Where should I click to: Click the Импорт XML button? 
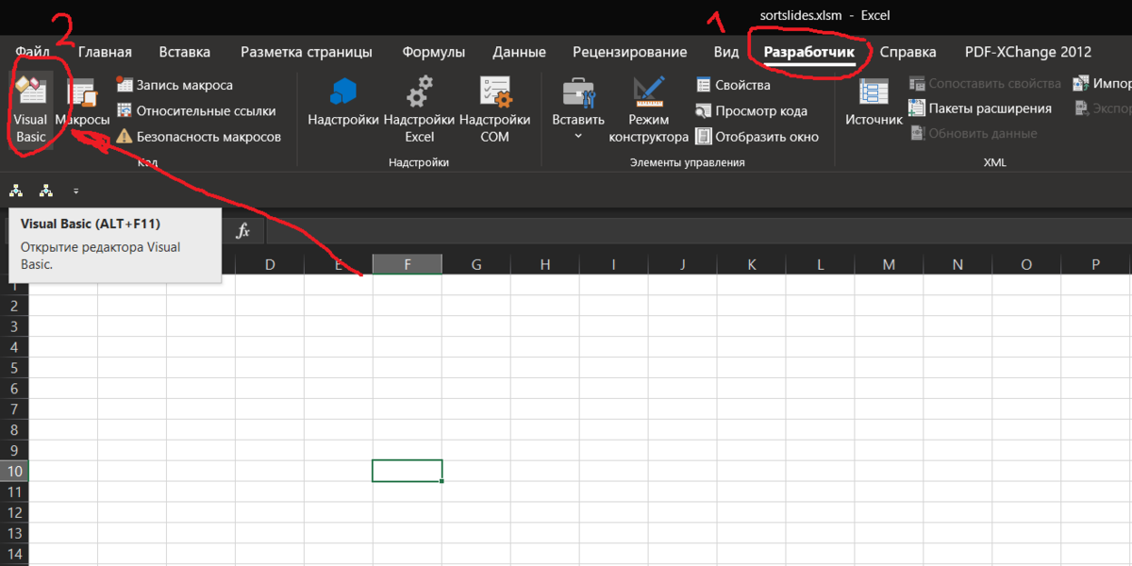(x=1101, y=84)
